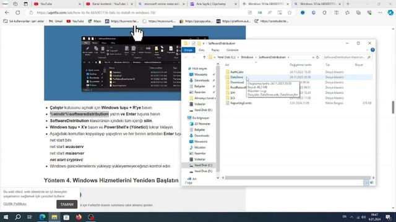Open 3D Nesneler in navigation pane
Viewport: 396px width, 222px height.
(202, 124)
